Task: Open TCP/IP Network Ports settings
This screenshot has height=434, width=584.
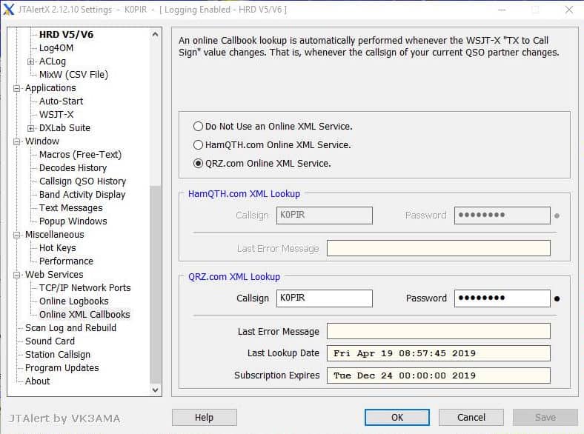Action: [85, 287]
